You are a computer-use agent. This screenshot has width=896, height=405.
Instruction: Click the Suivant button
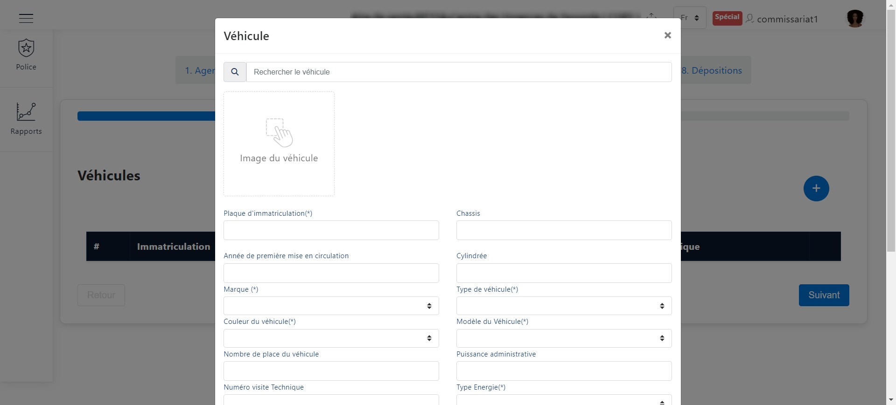point(824,295)
